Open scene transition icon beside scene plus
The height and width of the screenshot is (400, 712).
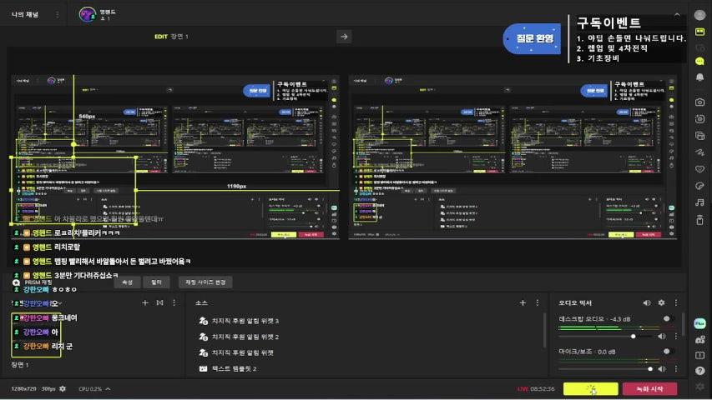click(159, 302)
